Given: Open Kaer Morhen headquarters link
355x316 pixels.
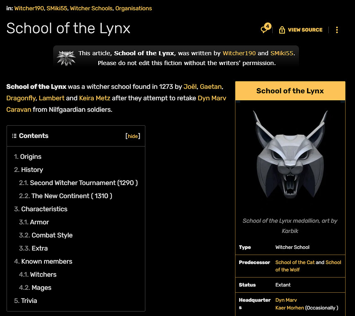Looking at the screenshot, I should pos(289,307).
